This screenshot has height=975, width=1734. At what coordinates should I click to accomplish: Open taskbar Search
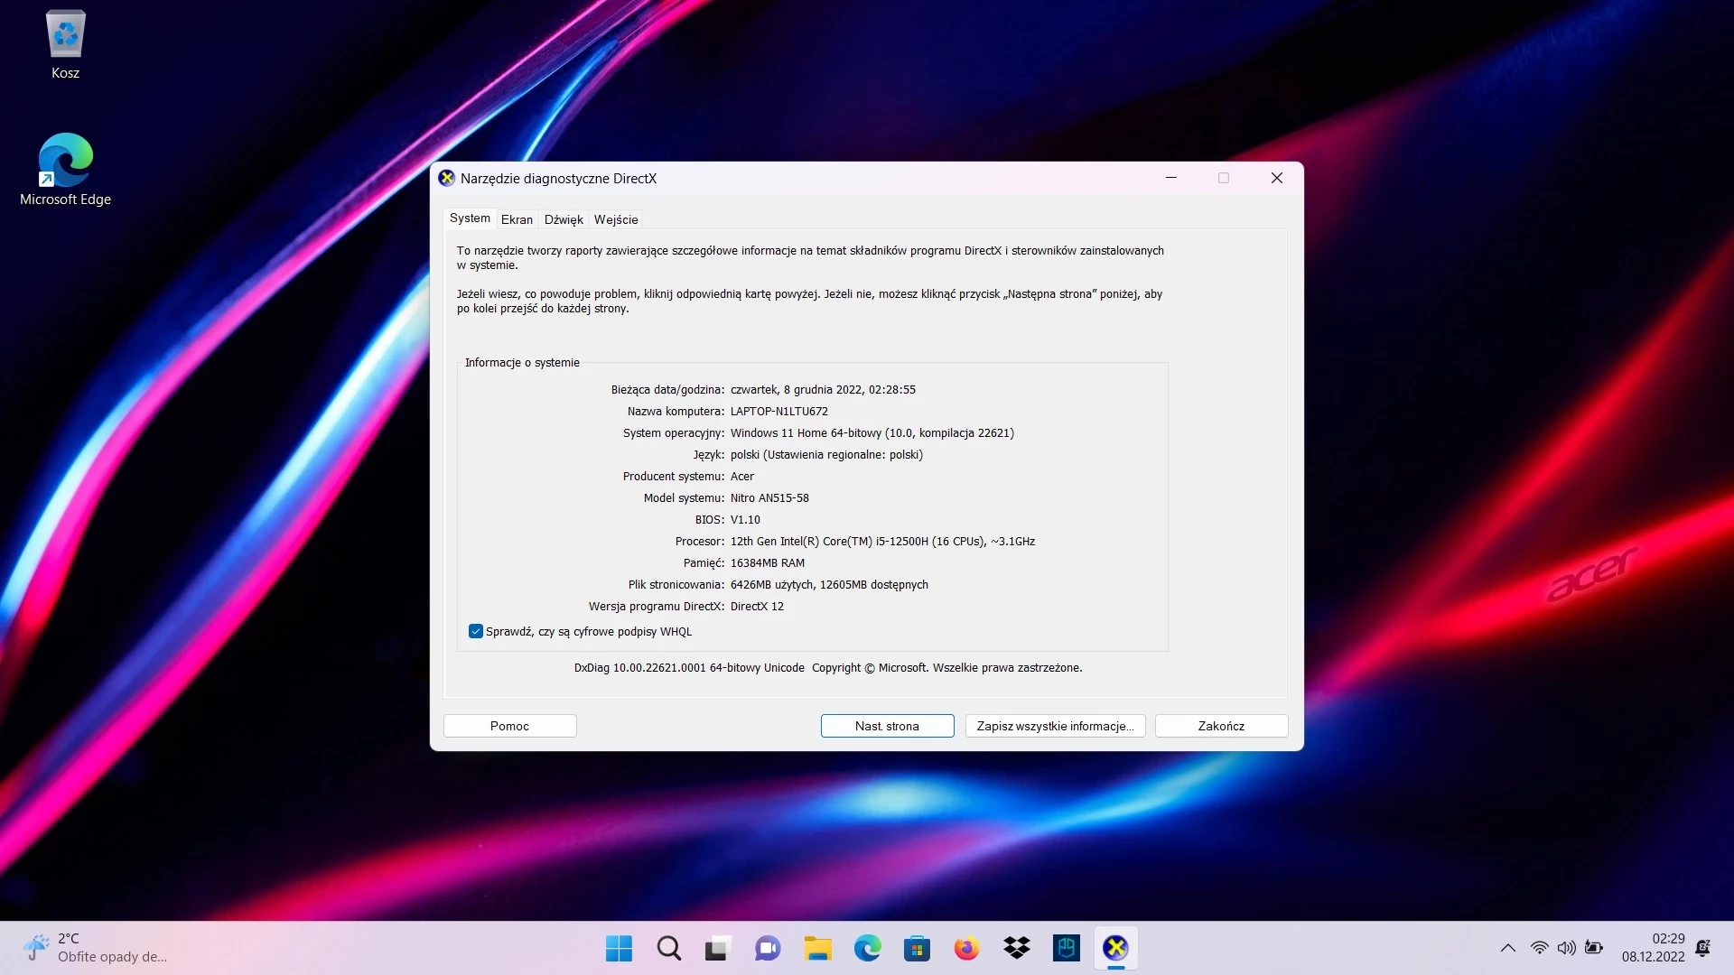[x=669, y=948]
